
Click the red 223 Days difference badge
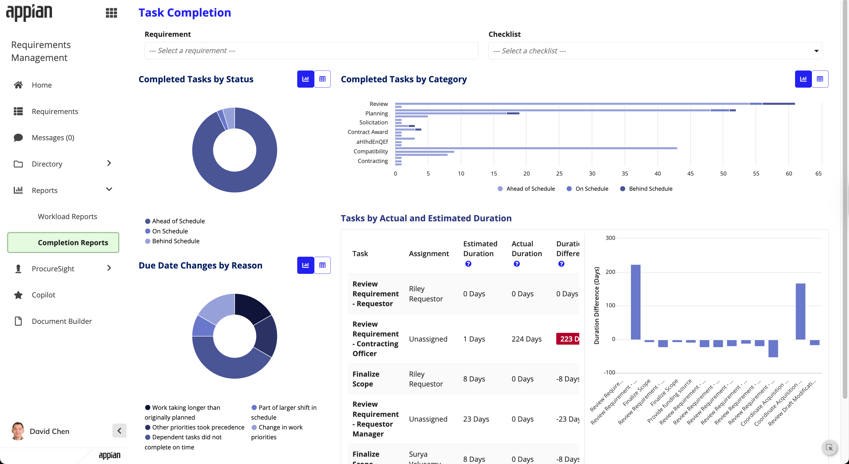(x=567, y=339)
